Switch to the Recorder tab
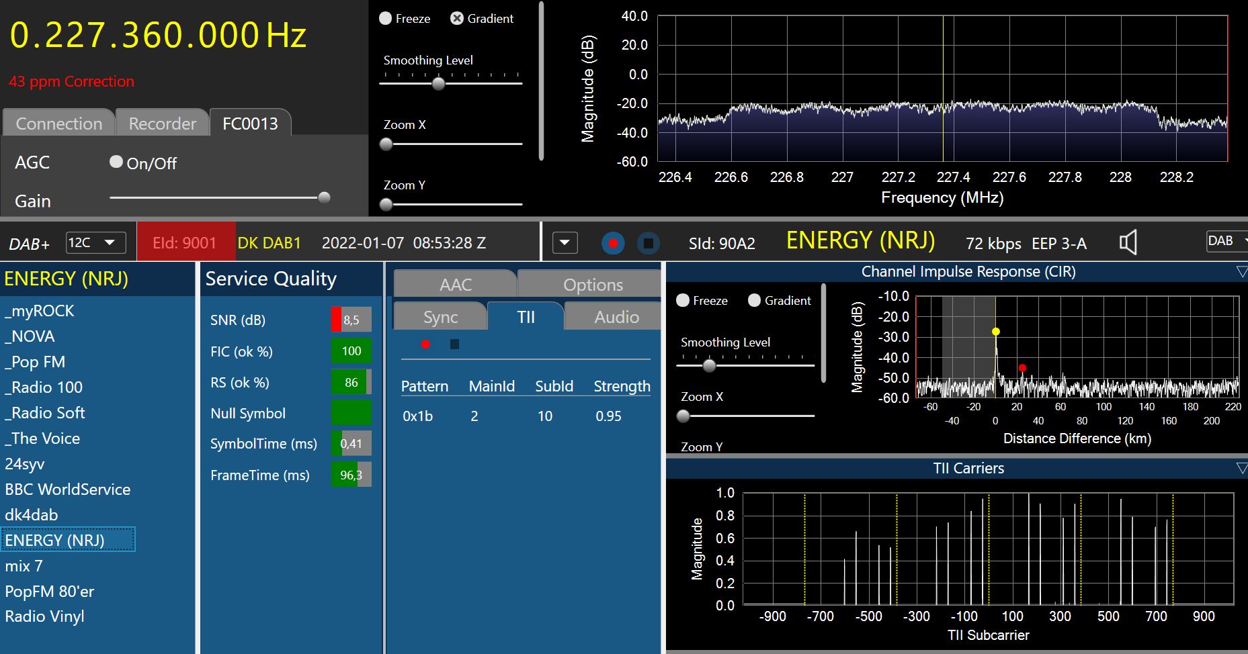 162,124
